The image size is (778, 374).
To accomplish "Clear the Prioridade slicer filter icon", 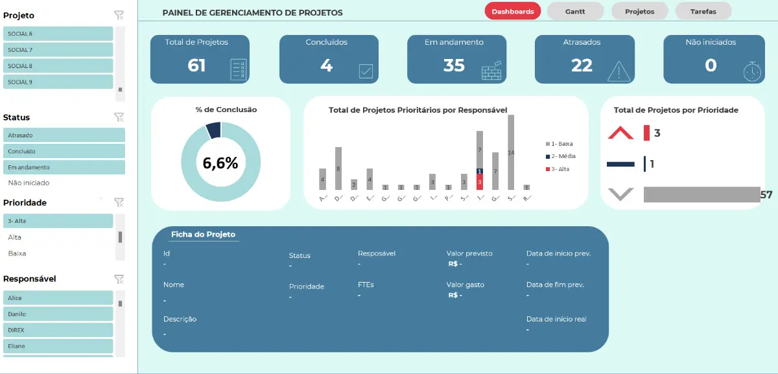I will click(x=119, y=202).
